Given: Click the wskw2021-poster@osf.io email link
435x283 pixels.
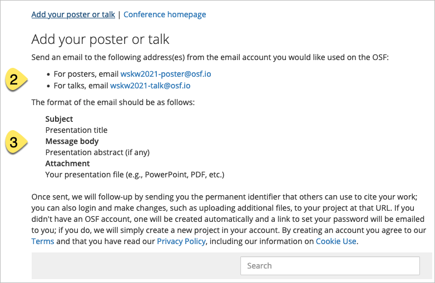Looking at the screenshot, I should coord(166,74).
